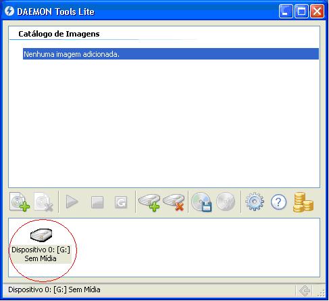Click the Remount refresh arrow icon

[x=121, y=202]
